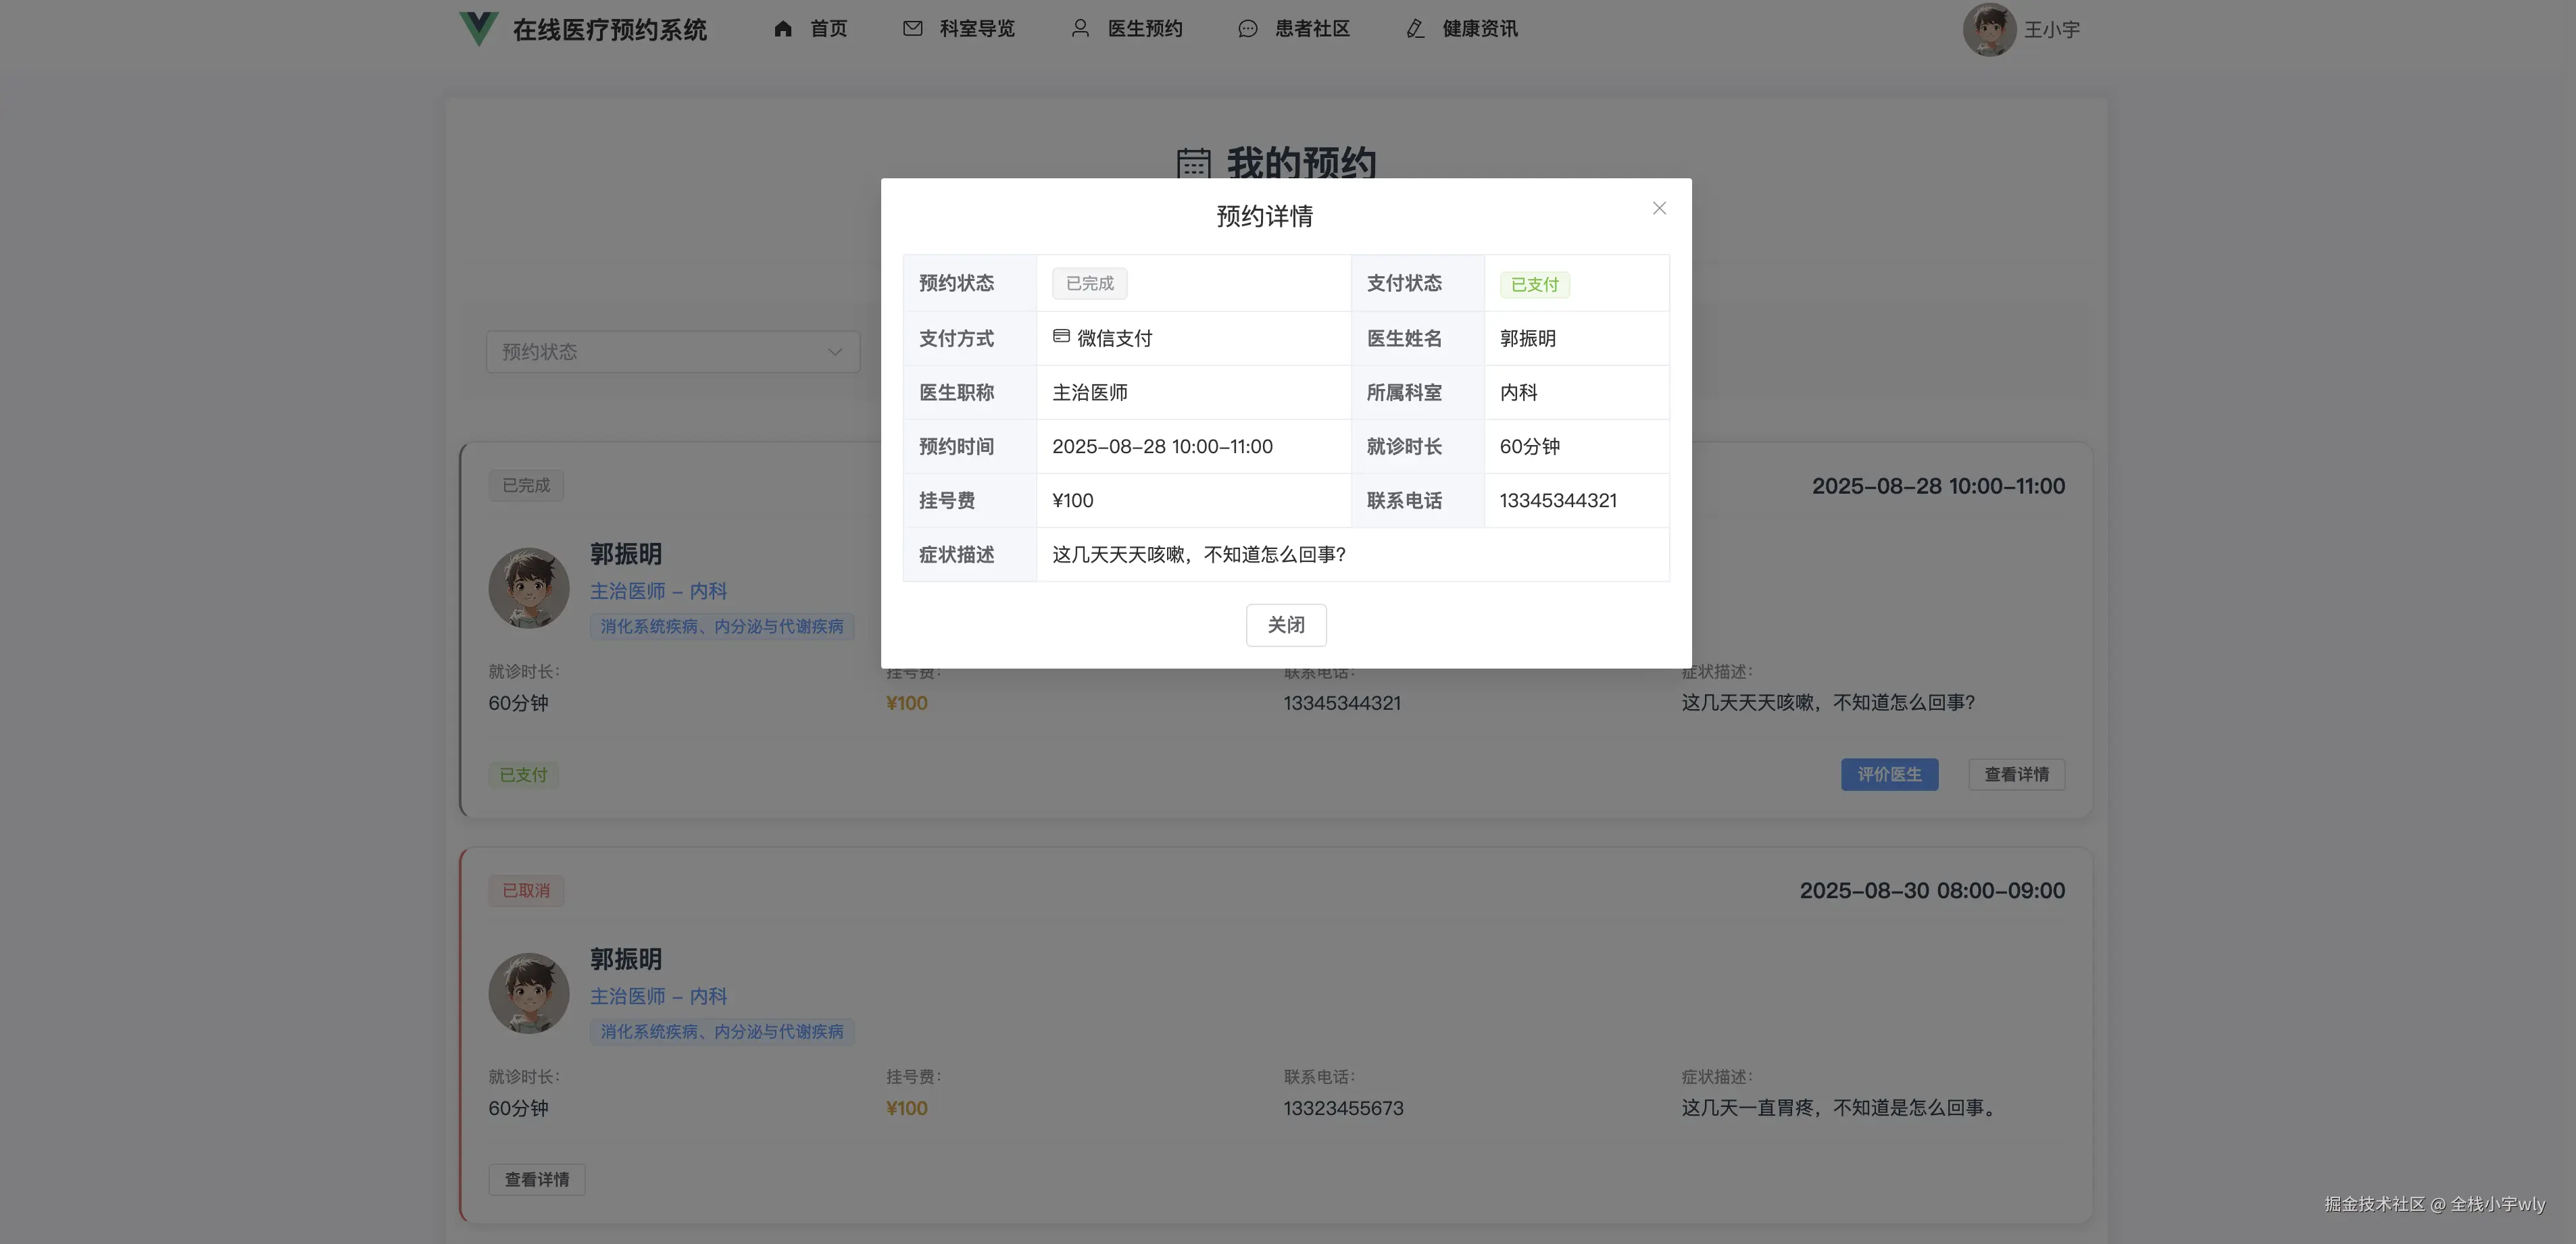Click the pen icon for 健康资讯
The height and width of the screenshot is (1244, 2576).
point(1414,29)
